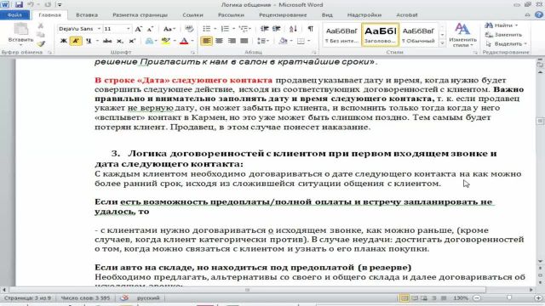Select the center alignment button
Image resolution: width=545 pixels, height=306 pixels.
point(219,41)
